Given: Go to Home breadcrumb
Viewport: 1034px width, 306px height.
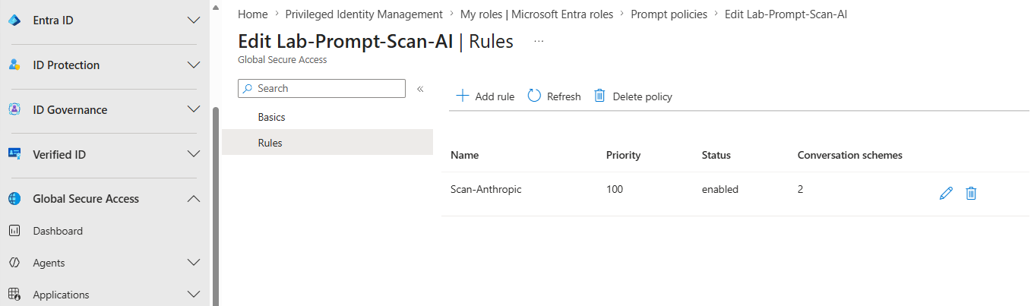Looking at the screenshot, I should click(x=252, y=14).
